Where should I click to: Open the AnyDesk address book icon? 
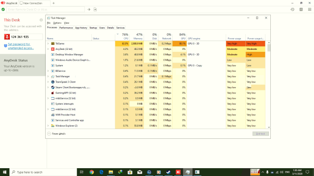[x=301, y=9]
